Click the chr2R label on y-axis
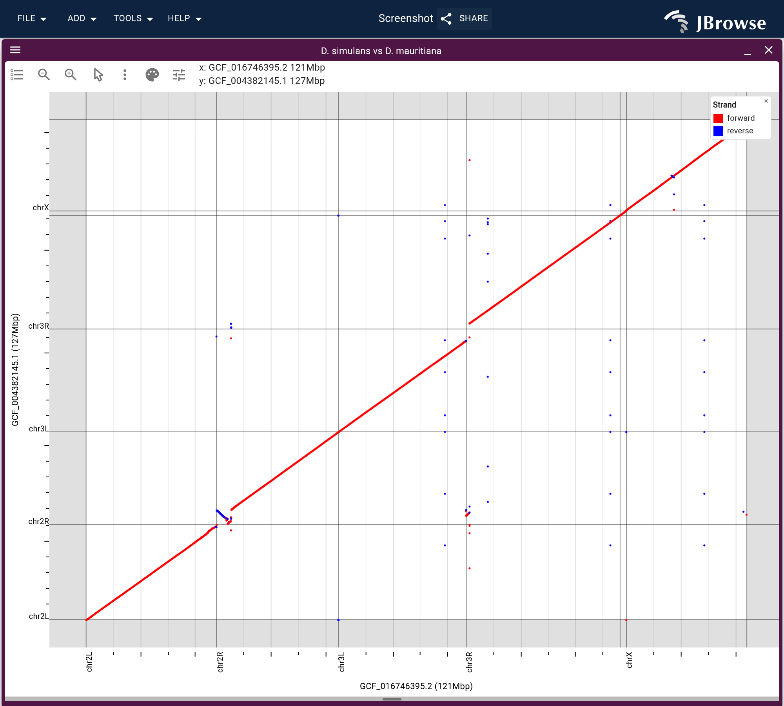This screenshot has height=706, width=784. [39, 521]
